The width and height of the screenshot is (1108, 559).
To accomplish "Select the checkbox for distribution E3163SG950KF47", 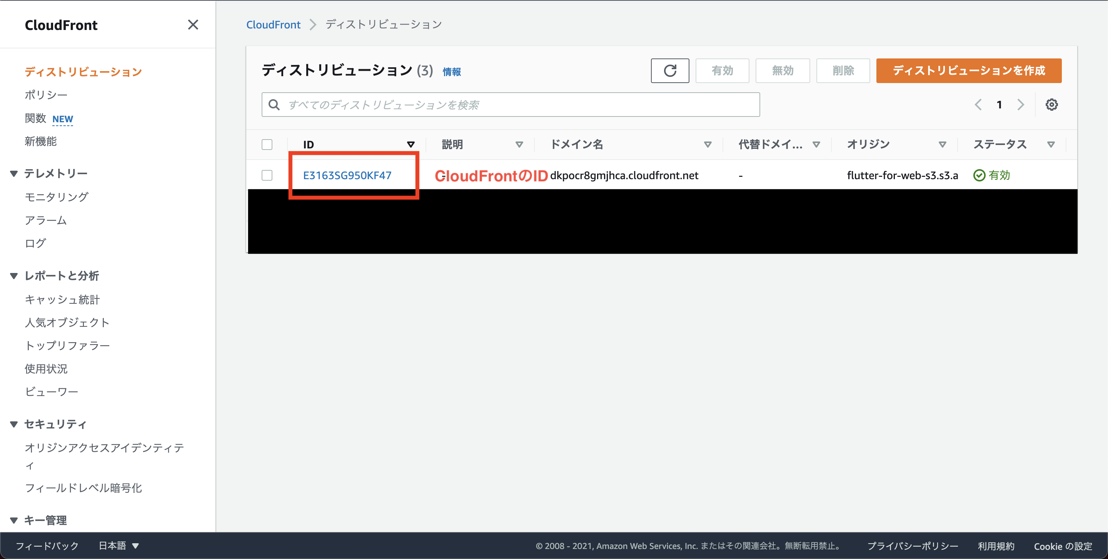I will pyautogui.click(x=267, y=175).
